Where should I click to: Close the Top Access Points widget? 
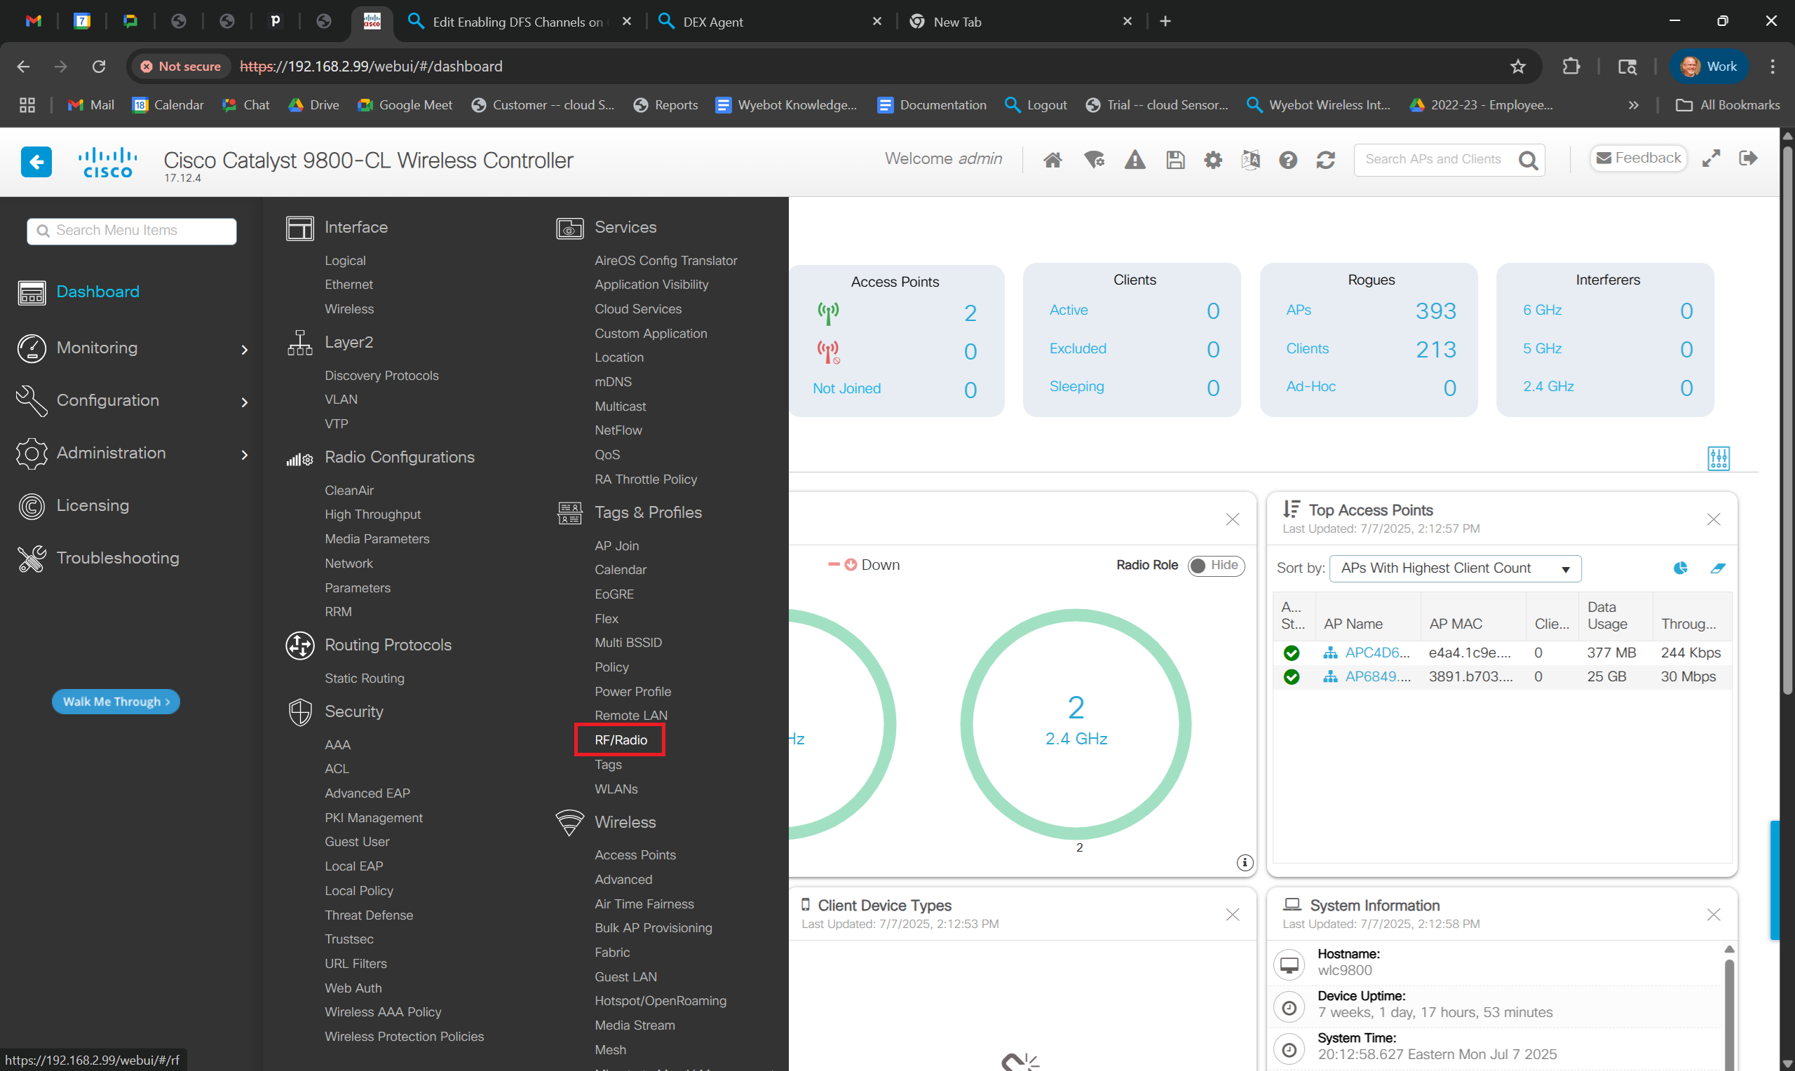(1714, 519)
